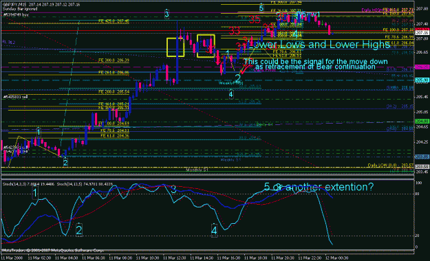The image size is (430, 261).
Task: Click the '11 Mar 04:30' time axis label
Action: [66, 258]
